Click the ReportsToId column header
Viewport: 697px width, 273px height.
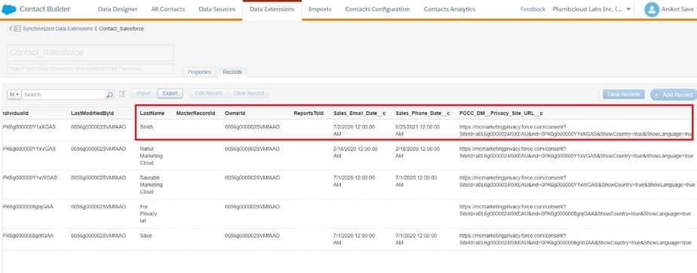(309, 114)
